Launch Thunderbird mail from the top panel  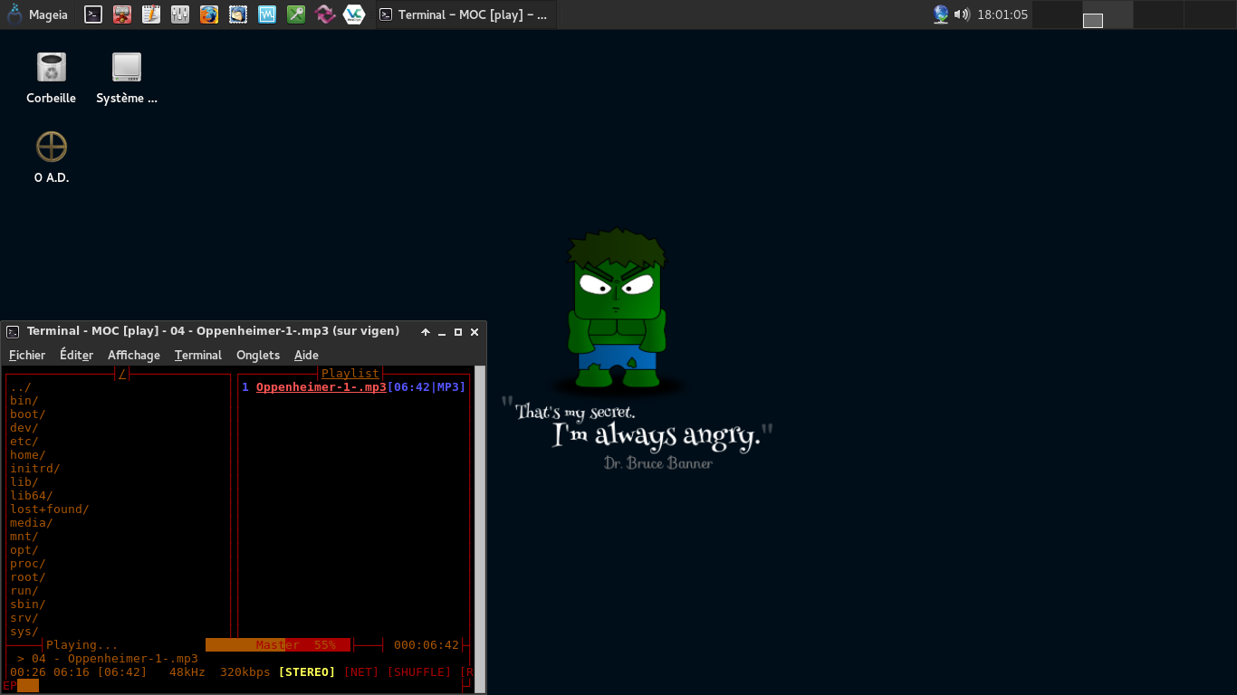tap(238, 14)
